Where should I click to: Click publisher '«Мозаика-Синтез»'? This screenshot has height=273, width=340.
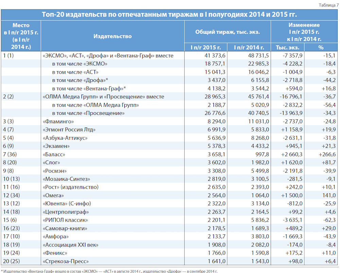(x=66, y=179)
